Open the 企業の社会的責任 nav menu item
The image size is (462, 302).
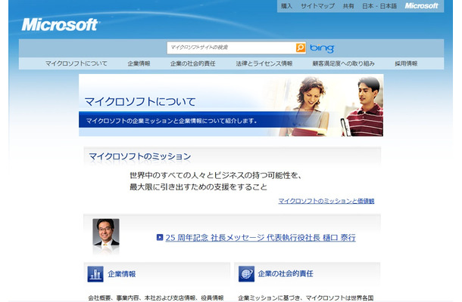(192, 63)
